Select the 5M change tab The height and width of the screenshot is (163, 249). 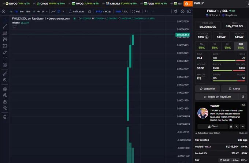[x=201, y=46]
